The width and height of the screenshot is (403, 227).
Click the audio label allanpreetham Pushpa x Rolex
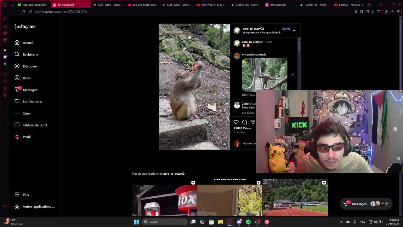[x=262, y=32]
